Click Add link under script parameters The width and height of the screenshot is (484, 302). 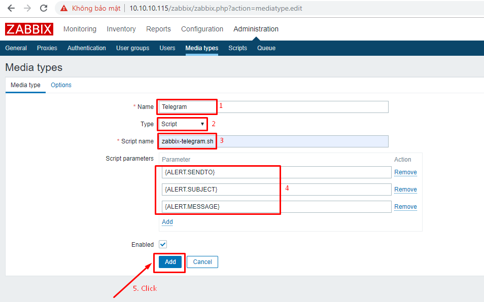[167, 222]
